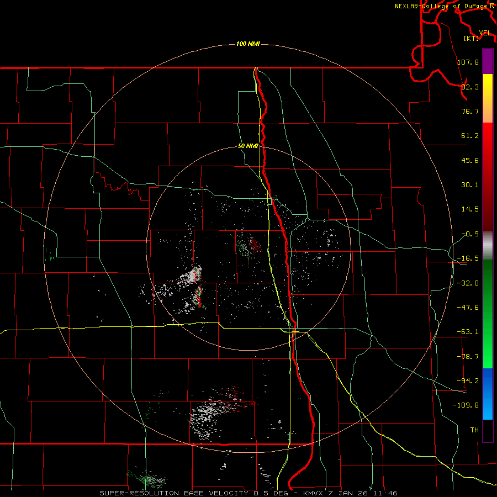
Task: Select the -94.2 scale value
Action: pyautogui.click(x=468, y=380)
